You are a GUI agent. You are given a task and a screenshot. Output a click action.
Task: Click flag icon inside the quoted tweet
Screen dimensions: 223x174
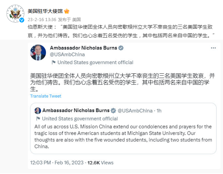(x=38, y=119)
